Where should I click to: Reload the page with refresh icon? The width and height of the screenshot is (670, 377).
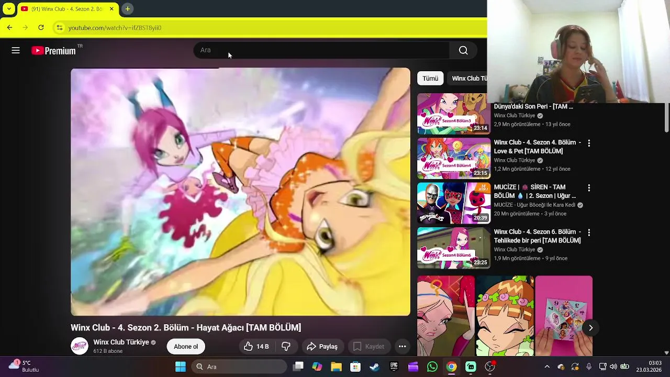click(41, 28)
